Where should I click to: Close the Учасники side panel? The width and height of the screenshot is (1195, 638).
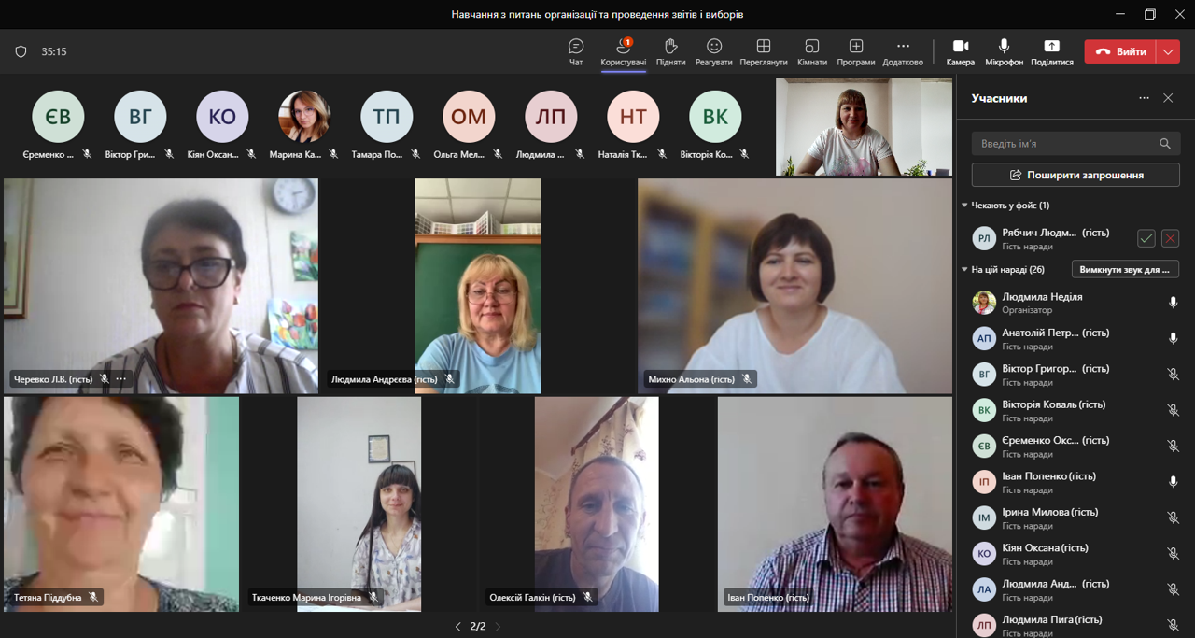tap(1168, 98)
